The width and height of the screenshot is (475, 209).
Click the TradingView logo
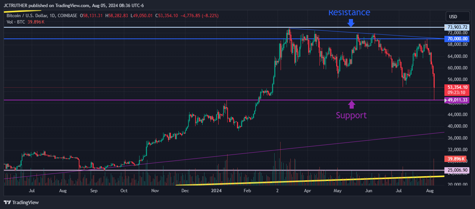pyautogui.click(x=21, y=202)
